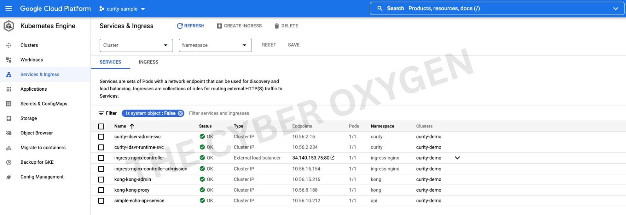Click the Reset button
This screenshot has height=215, width=626.
pos(269,45)
